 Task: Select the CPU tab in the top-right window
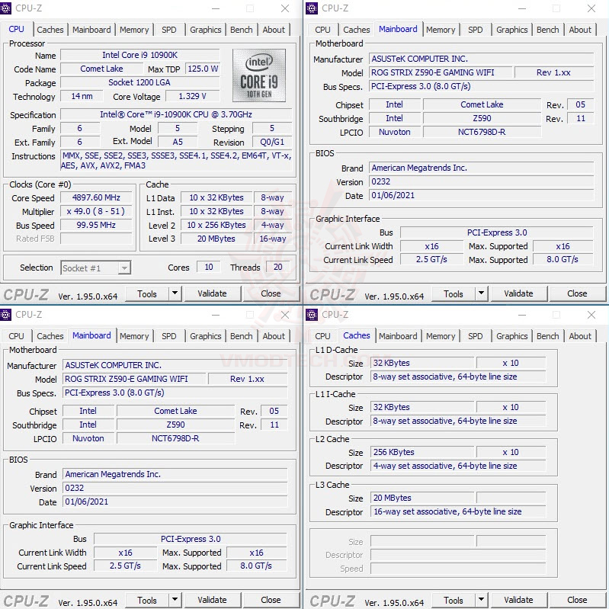tap(322, 30)
